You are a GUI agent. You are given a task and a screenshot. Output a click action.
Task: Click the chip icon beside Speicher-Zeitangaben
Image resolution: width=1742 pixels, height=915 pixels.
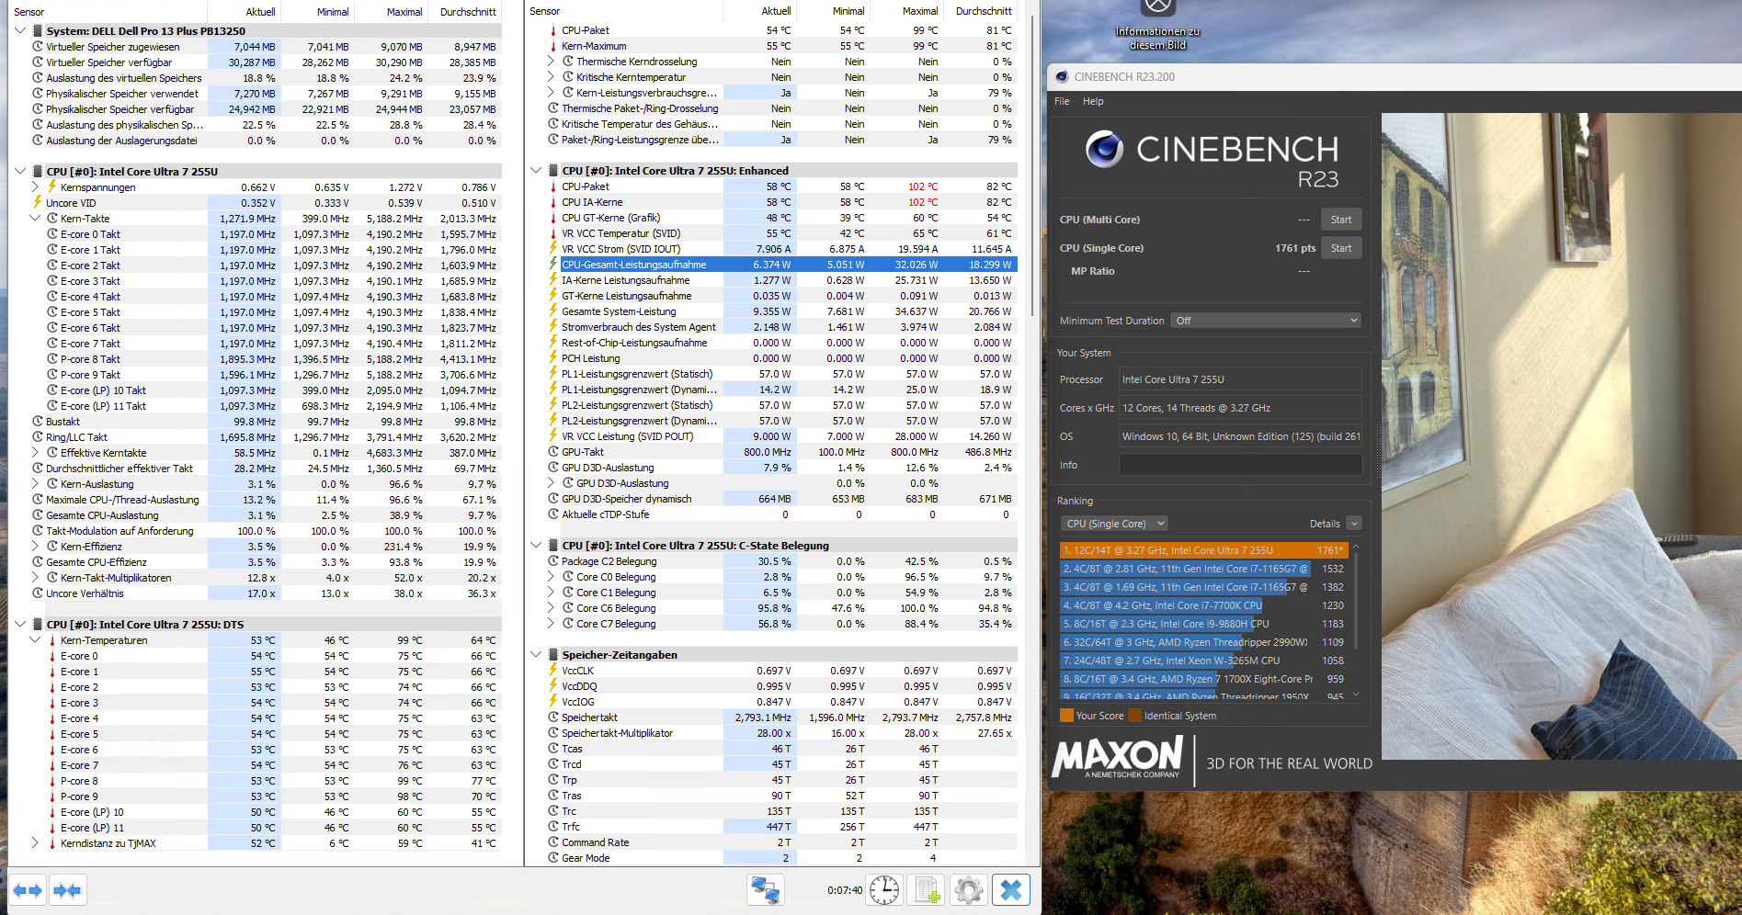[553, 655]
